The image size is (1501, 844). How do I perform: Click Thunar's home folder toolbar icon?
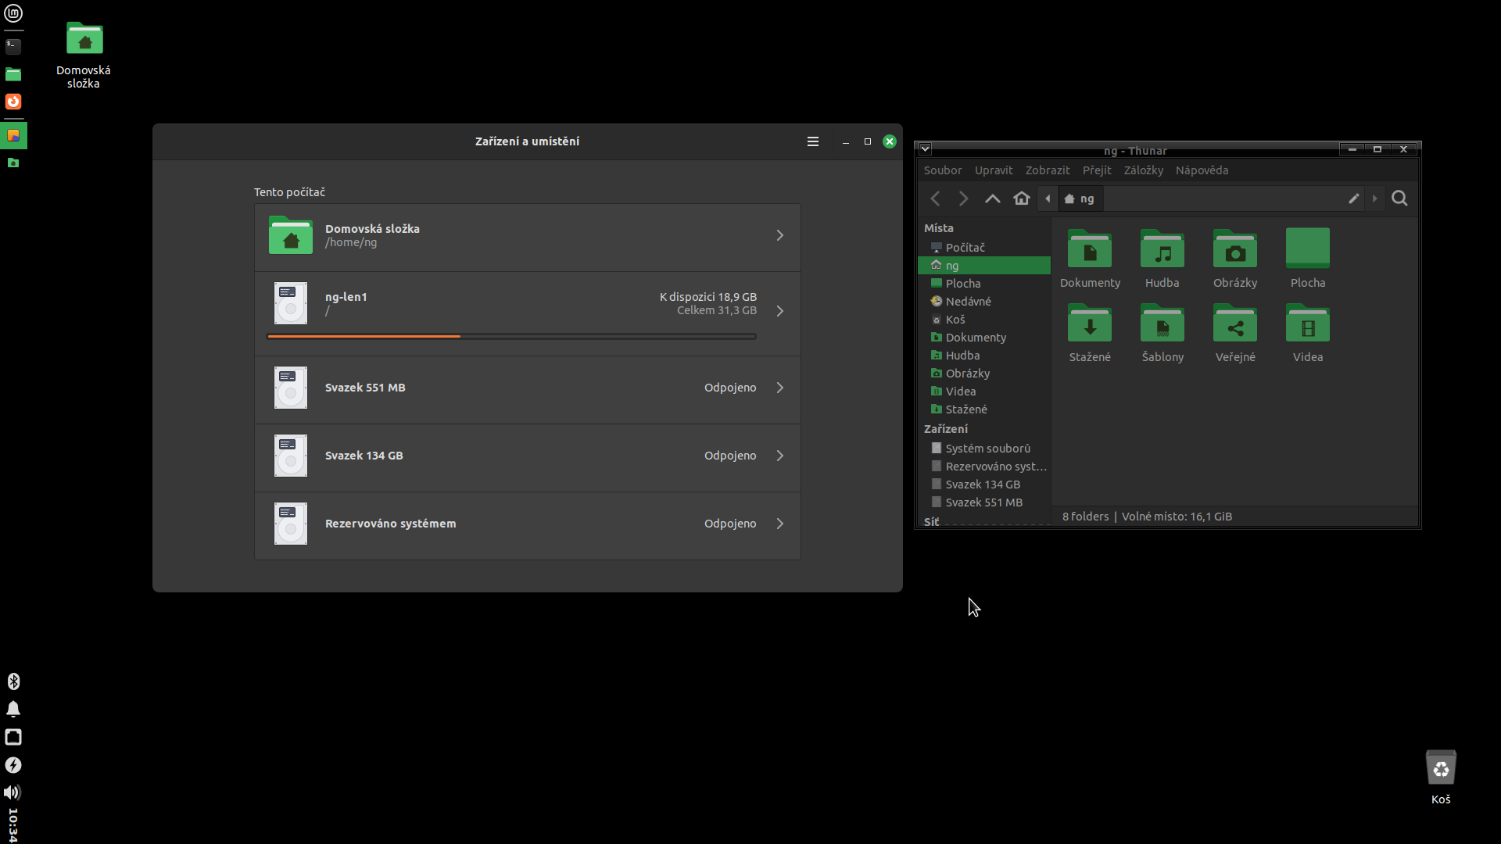coord(1021,198)
